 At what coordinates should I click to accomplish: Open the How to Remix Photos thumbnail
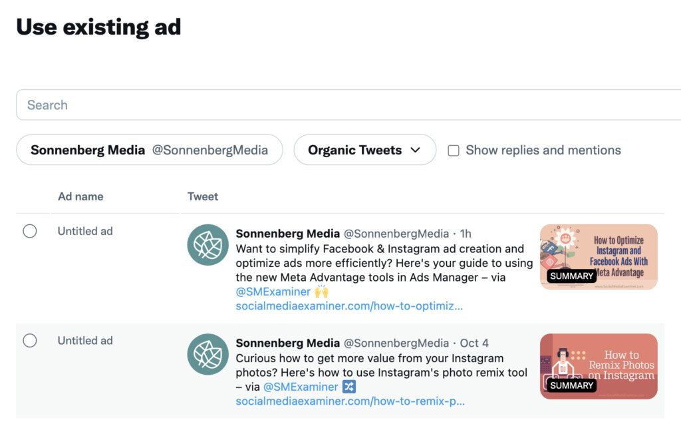click(x=599, y=366)
